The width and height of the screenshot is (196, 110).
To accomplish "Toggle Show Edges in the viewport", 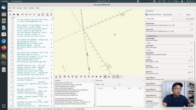I will (x=122, y=77).
